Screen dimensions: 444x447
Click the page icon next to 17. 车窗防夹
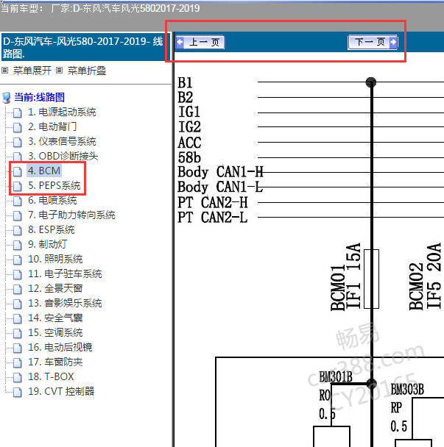(x=18, y=363)
